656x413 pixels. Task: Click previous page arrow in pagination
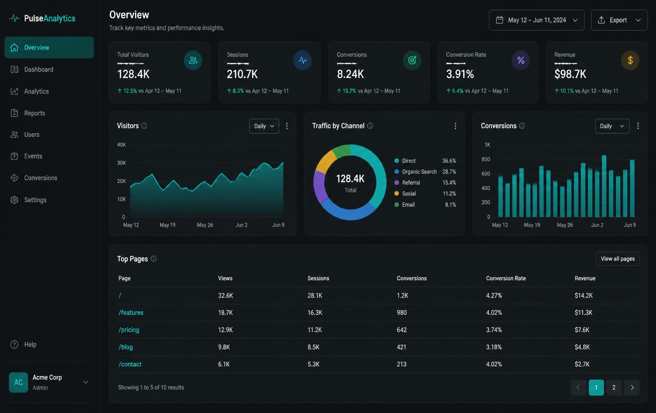point(578,388)
